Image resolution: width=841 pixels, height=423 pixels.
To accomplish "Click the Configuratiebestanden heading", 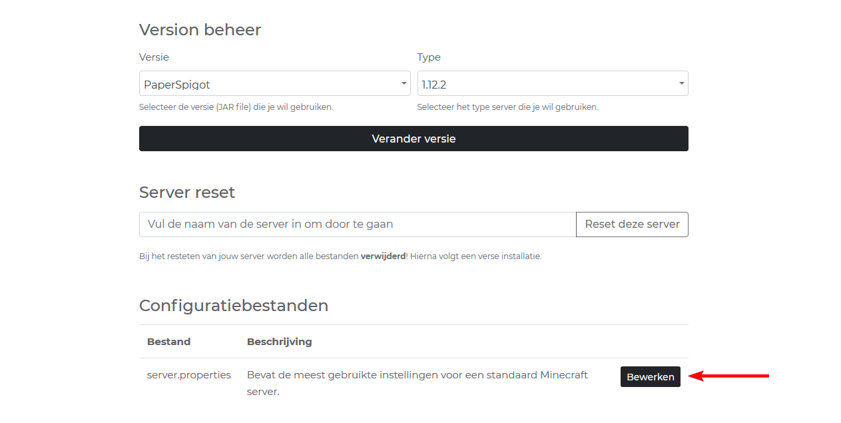I will click(x=234, y=306).
